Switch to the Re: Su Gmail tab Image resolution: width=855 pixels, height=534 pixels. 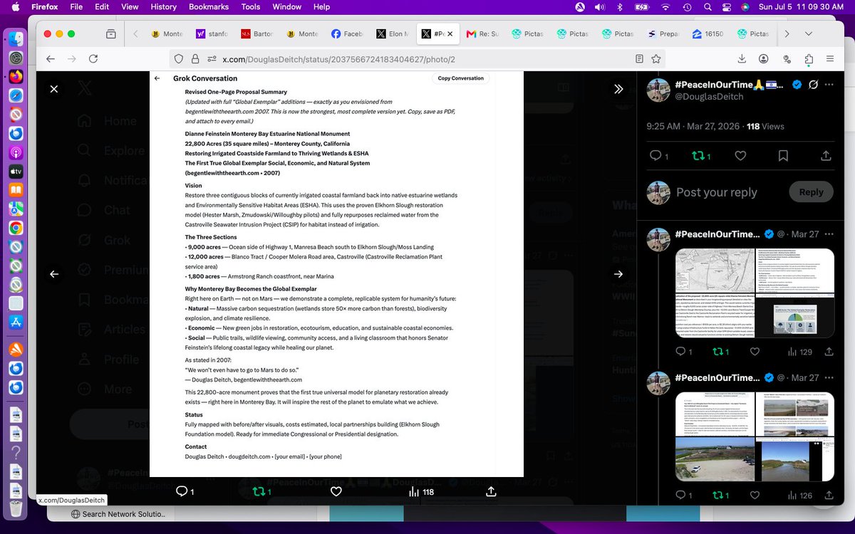(482, 33)
